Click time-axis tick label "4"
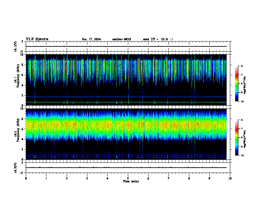 [108, 178]
